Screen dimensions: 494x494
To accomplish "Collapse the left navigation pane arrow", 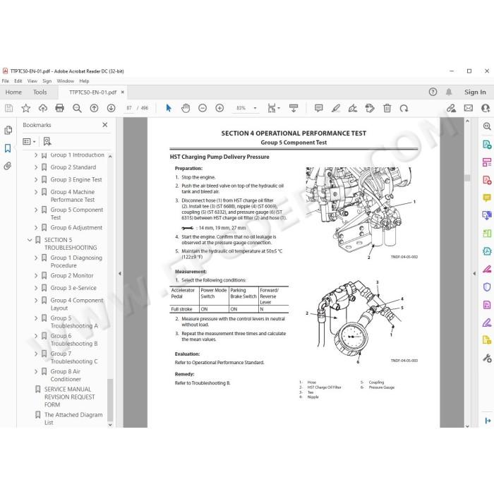I will coord(120,274).
